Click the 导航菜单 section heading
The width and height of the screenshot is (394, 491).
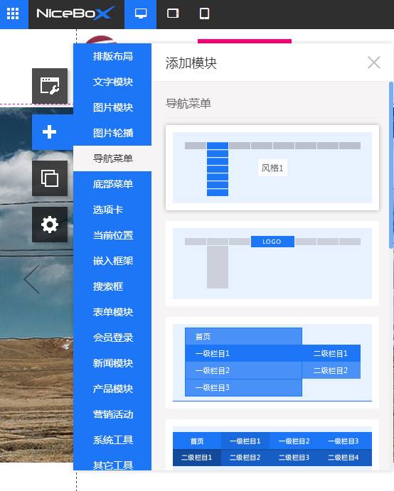pyautogui.click(x=188, y=104)
